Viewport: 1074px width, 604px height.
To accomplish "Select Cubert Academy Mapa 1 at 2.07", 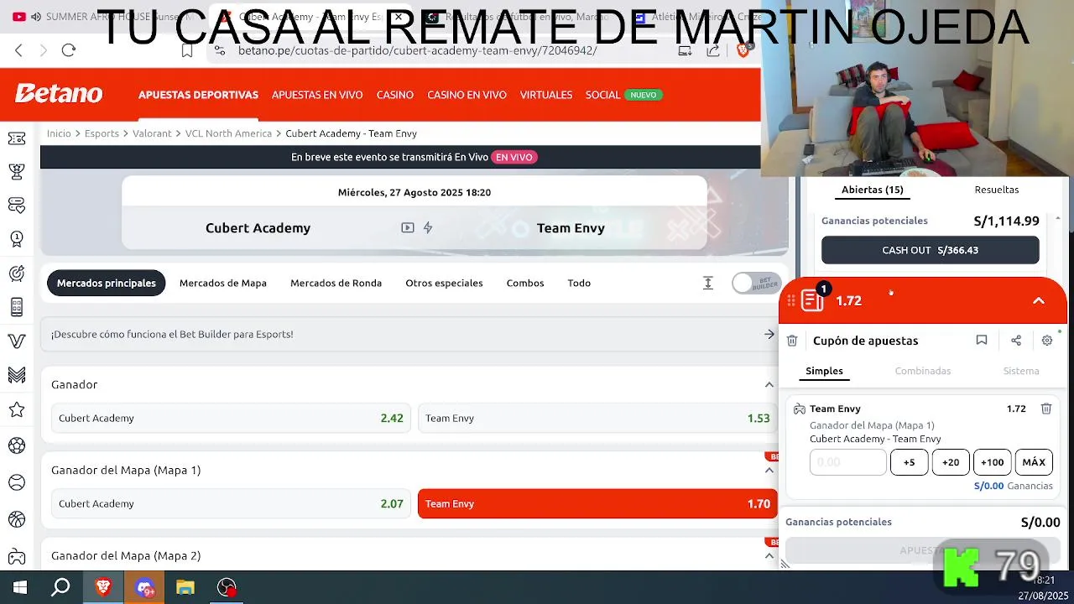I will [231, 503].
